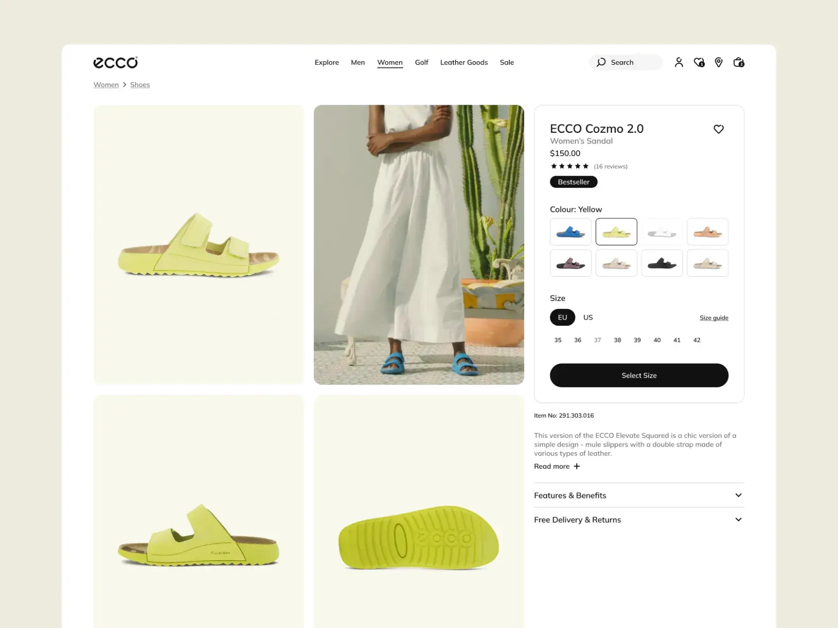Open the wishlist heart icon in header
Screen dimensions: 838x628
pos(699,62)
